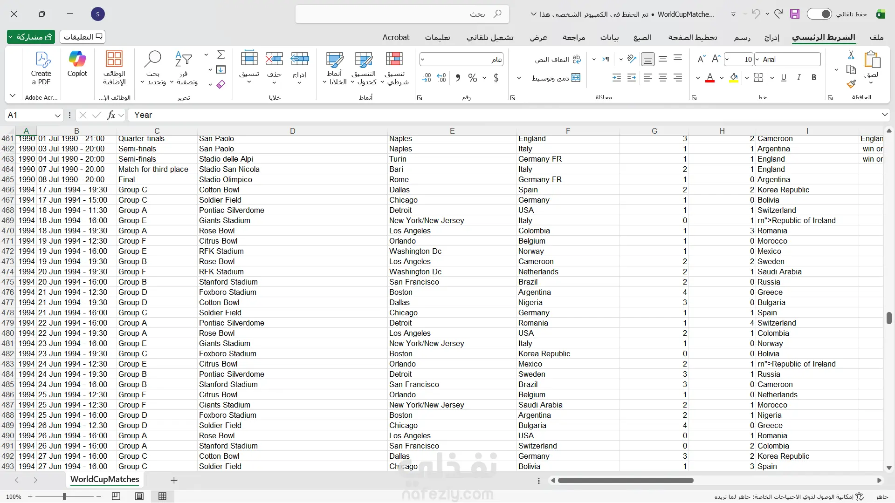Toggle the AutoSave switch
Screen dimensions: 895x503
[x=819, y=14]
